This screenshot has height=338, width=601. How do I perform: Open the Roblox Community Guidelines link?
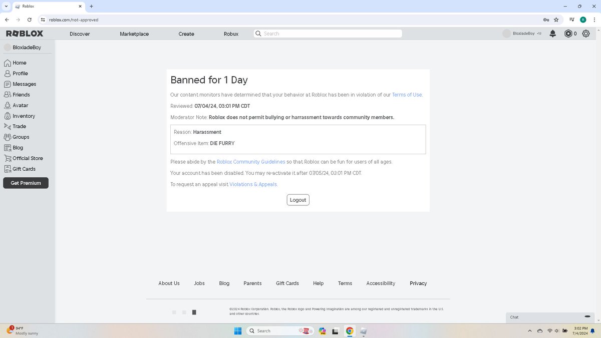251,162
